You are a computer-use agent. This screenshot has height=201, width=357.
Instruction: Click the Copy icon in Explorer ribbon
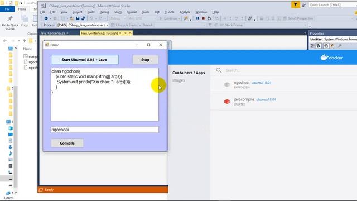[25, 18]
